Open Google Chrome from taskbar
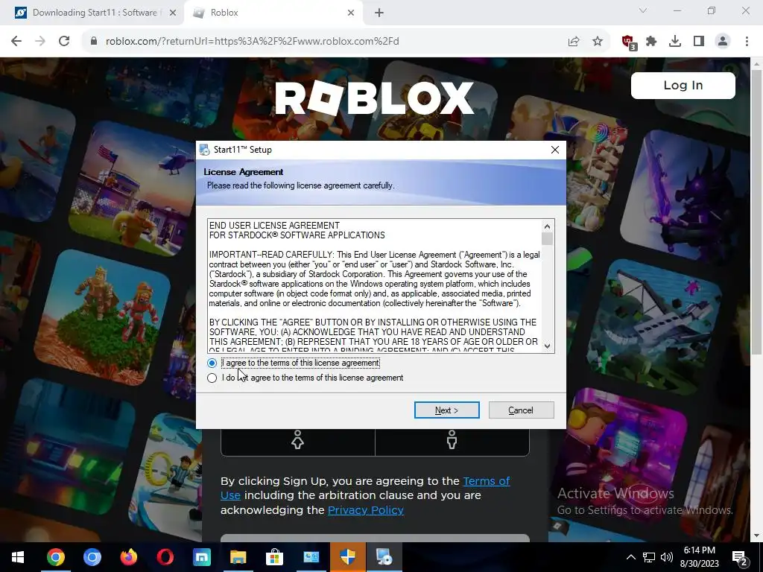The width and height of the screenshot is (763, 572). point(55,557)
